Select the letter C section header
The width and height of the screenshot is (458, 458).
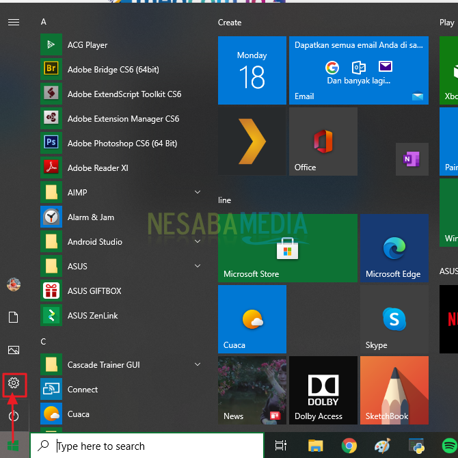[43, 342]
